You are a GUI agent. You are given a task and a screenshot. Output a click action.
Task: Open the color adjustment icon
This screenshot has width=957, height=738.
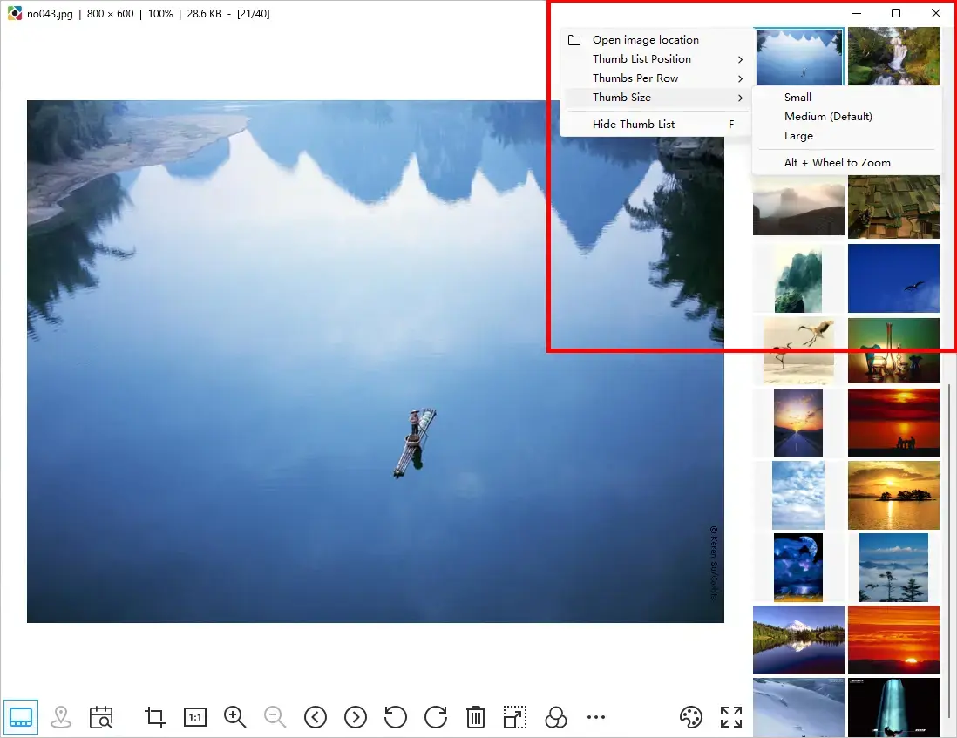(556, 717)
